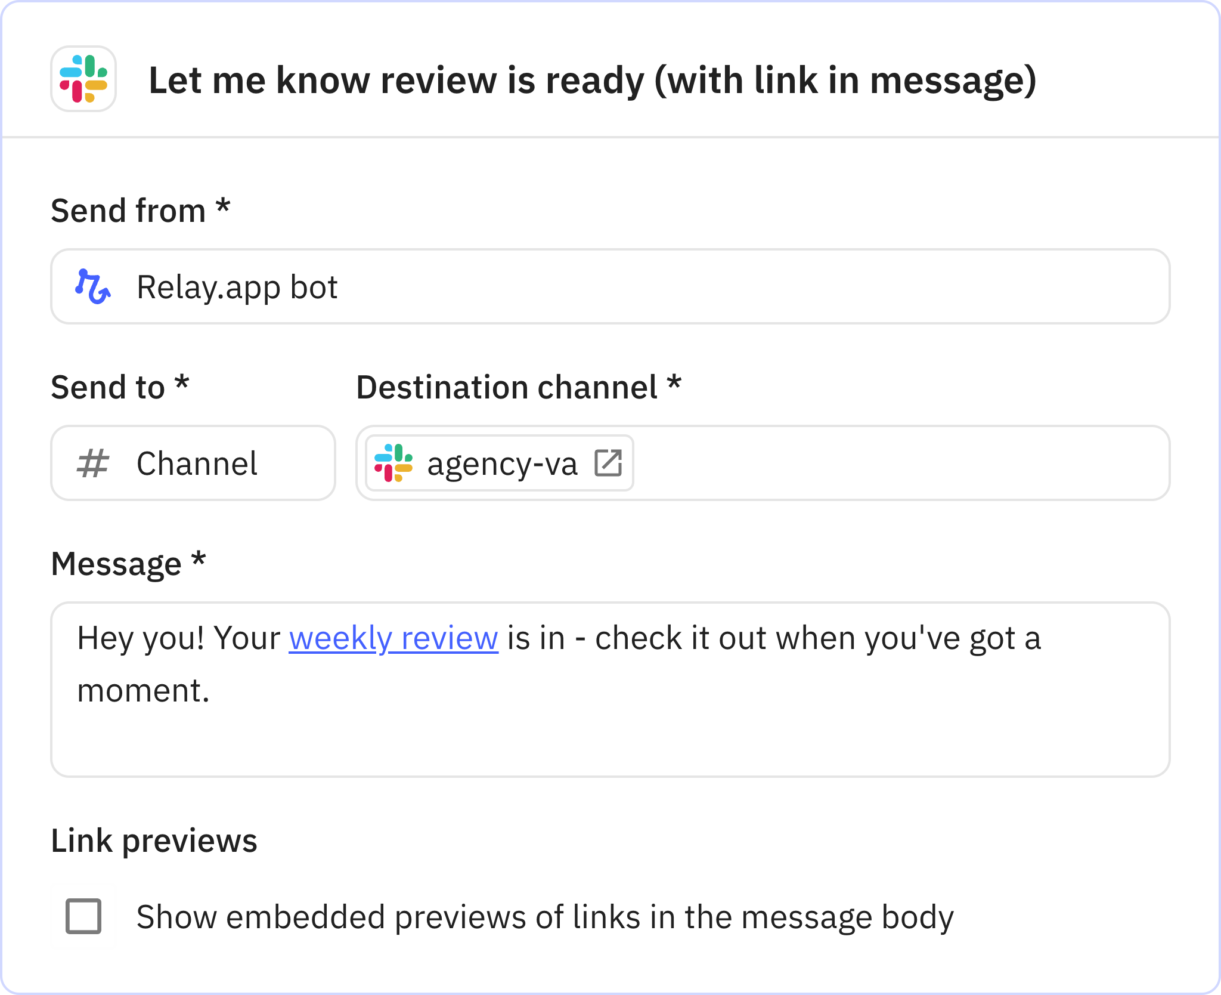Click the external link arrow on the channel chip

(x=609, y=462)
